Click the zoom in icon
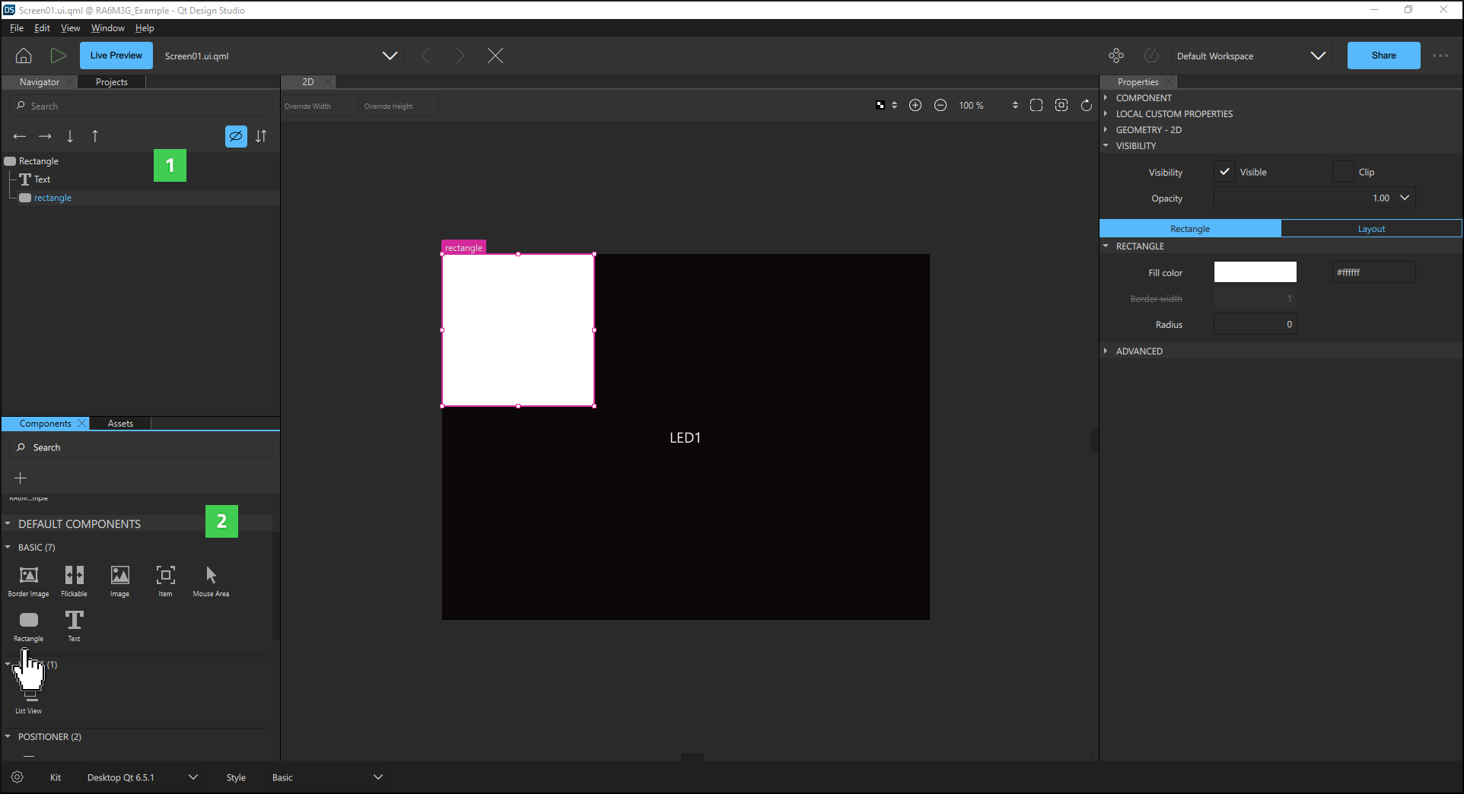Screen dimensions: 1464x794 click(x=915, y=106)
